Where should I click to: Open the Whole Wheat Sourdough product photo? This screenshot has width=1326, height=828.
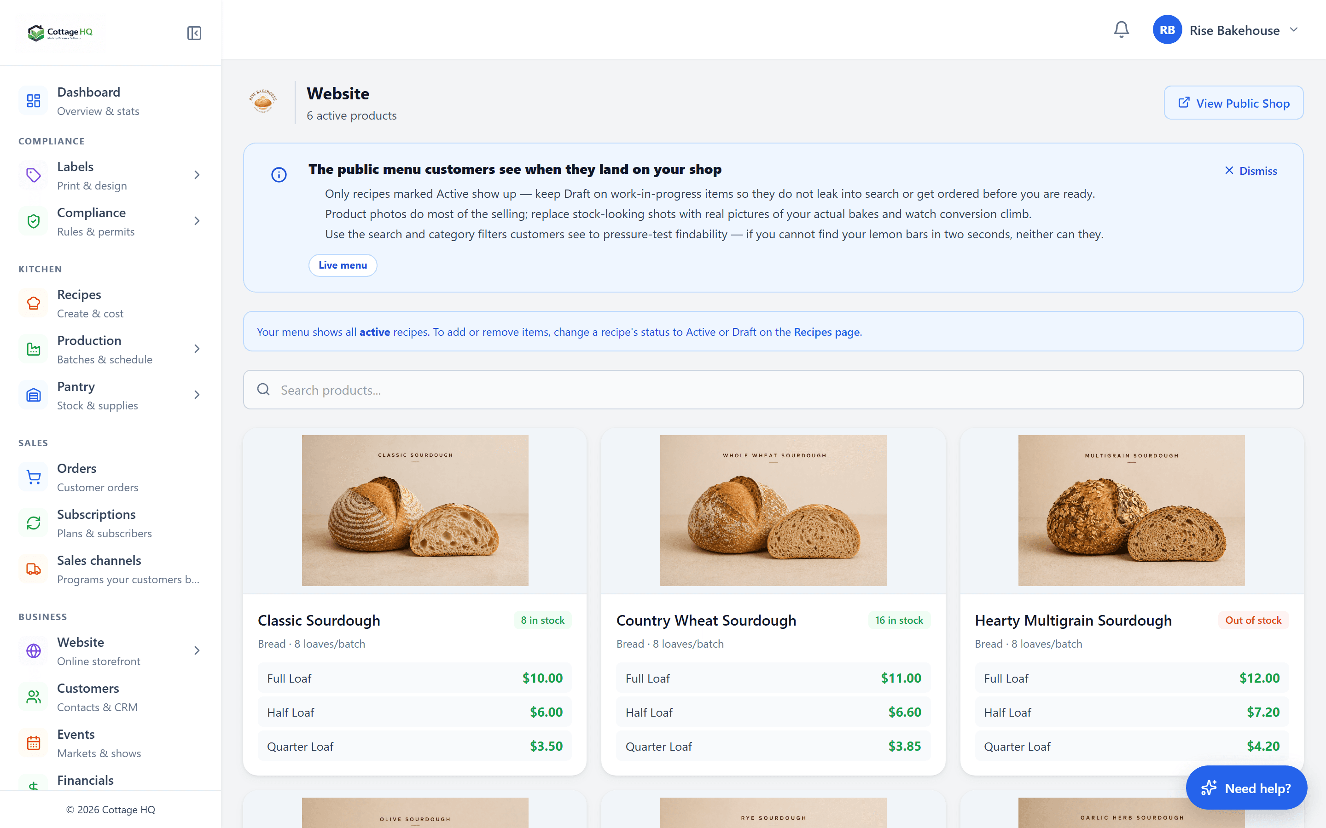point(773,511)
